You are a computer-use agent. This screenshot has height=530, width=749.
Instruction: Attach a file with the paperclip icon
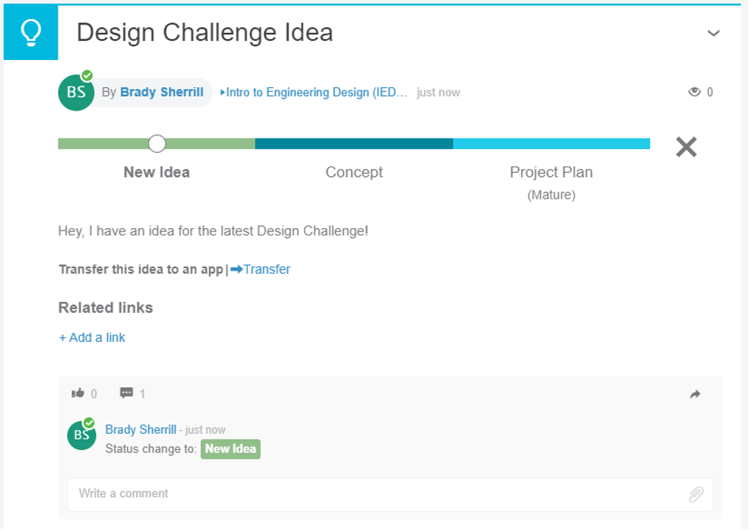695,494
